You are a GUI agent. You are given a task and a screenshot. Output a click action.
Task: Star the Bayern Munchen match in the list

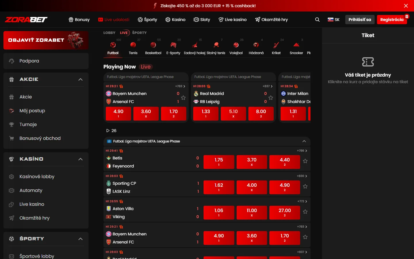click(305, 237)
